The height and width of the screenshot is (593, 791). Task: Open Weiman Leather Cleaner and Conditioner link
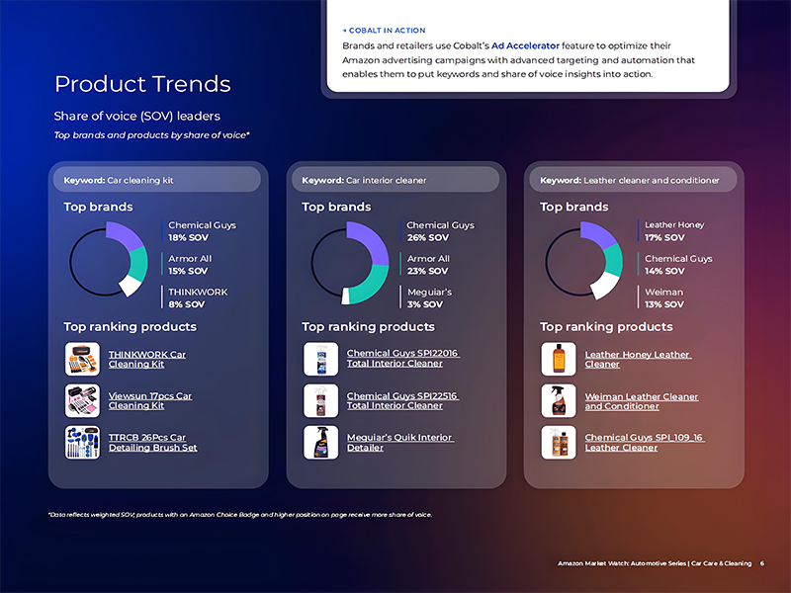[x=642, y=401]
